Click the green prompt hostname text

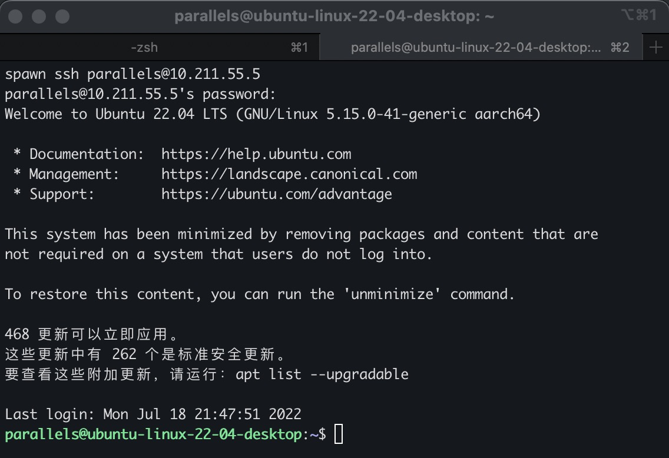(x=153, y=435)
